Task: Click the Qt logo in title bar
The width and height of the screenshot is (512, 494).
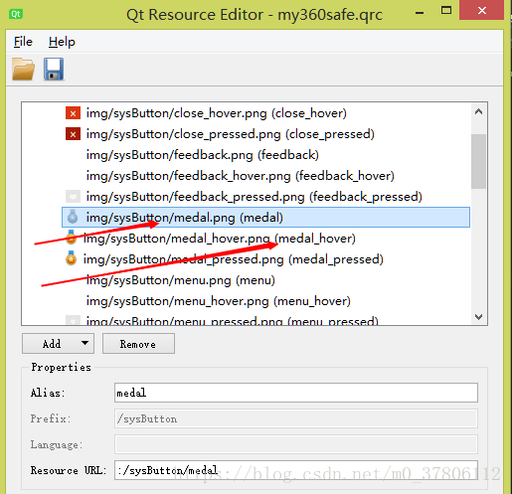Action: coord(16,14)
